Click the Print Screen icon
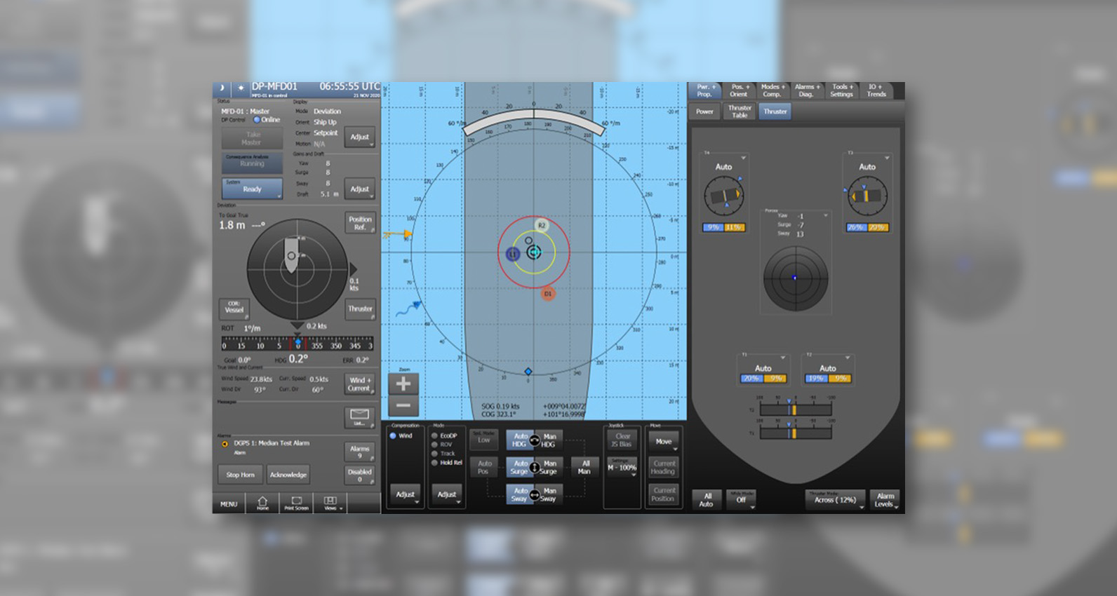 [296, 503]
